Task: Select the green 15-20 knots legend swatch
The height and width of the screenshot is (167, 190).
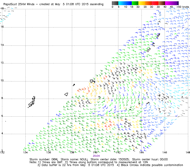Action: pyautogui.click(x=135, y=3)
